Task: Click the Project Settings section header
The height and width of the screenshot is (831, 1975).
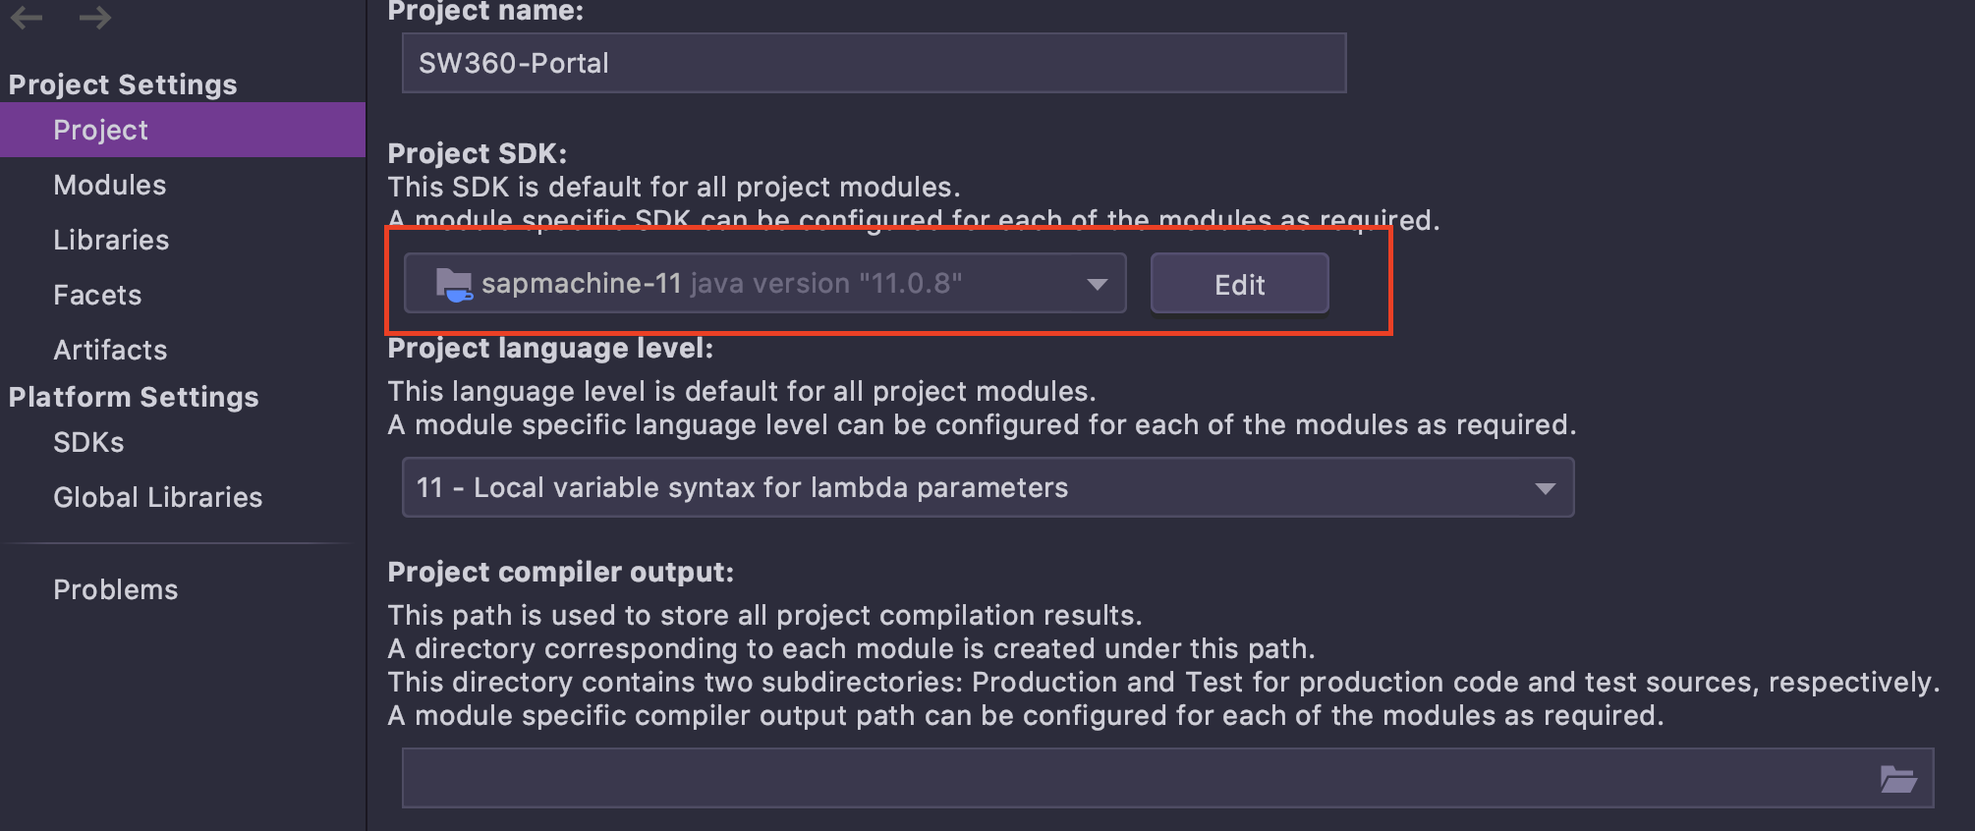Action: [x=122, y=83]
